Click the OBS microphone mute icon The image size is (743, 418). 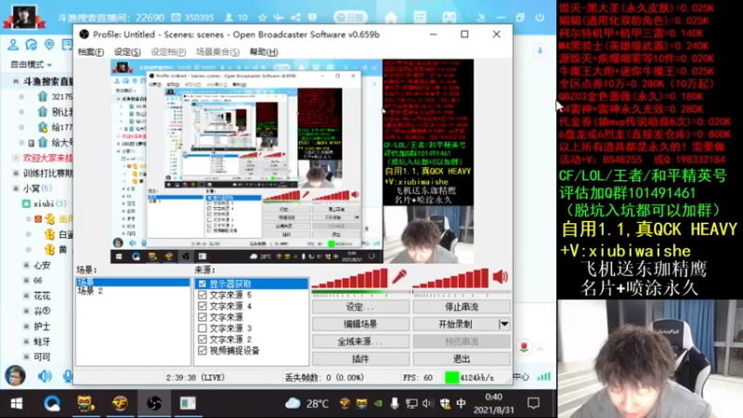click(399, 277)
